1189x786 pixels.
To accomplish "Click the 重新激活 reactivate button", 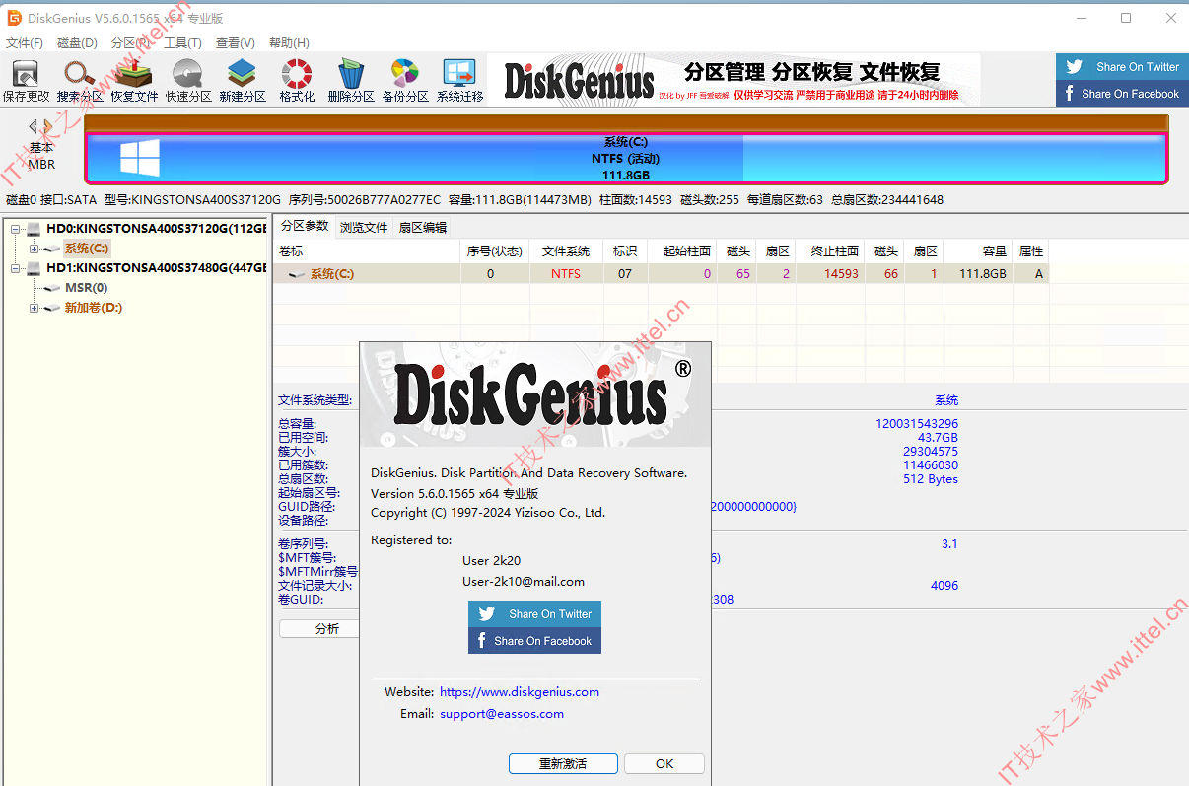I will (x=563, y=763).
